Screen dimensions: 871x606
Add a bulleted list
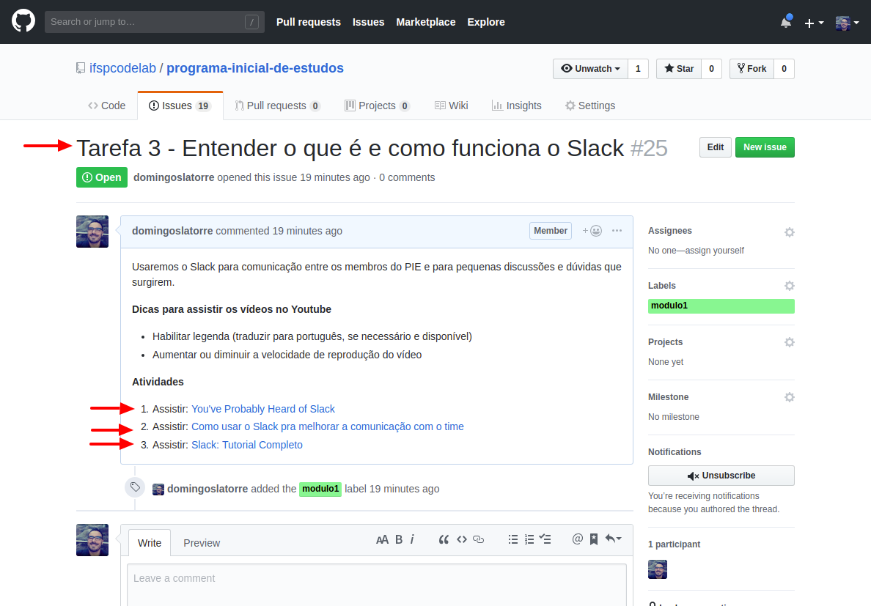[512, 539]
